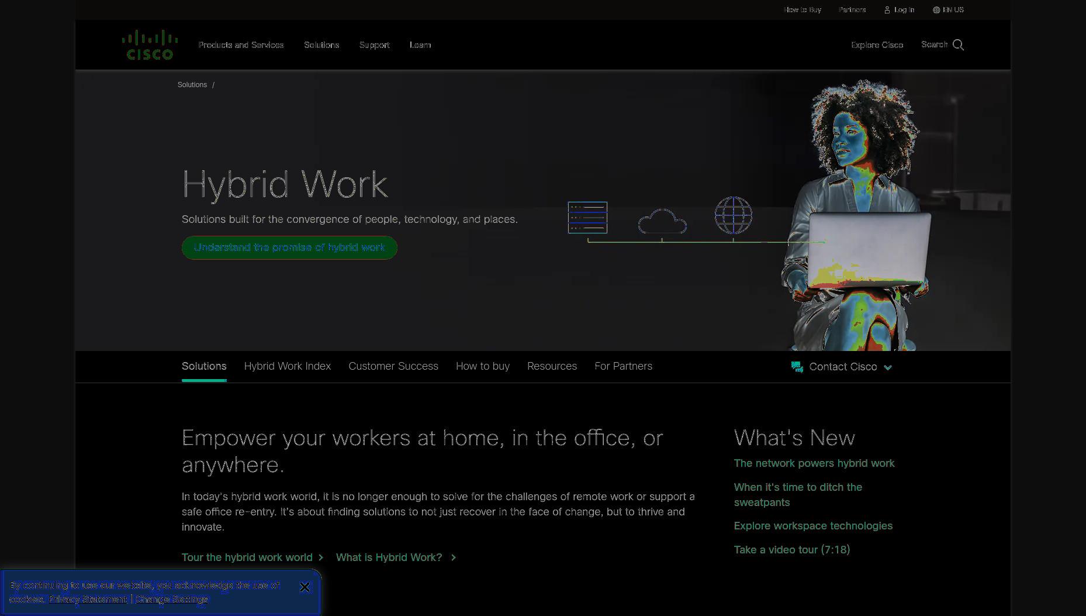This screenshot has width=1086, height=616.
Task: Open the Partners top link
Action: tap(852, 10)
